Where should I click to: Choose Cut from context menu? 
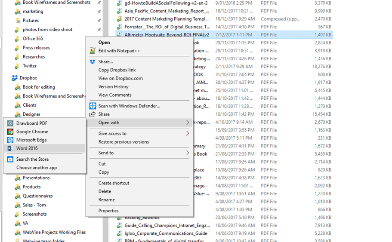pos(102,164)
